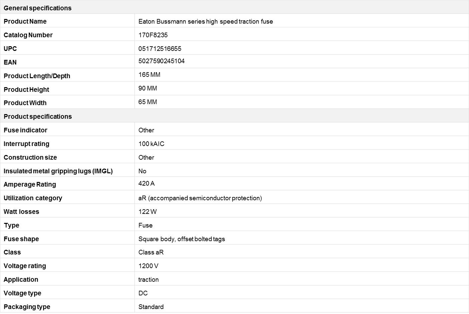Select height value '90 MM'
Screen dimensions: 469x314
click(147, 88)
